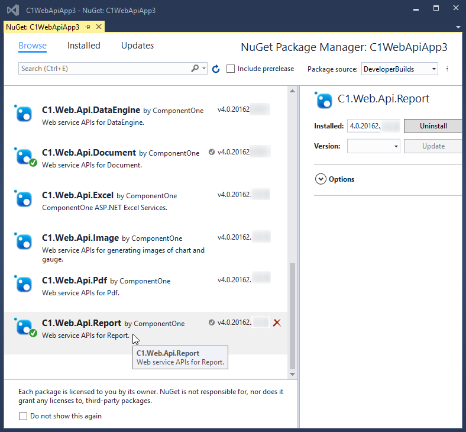466x432 pixels.
Task: Switch to the Installed tab
Action: point(83,46)
